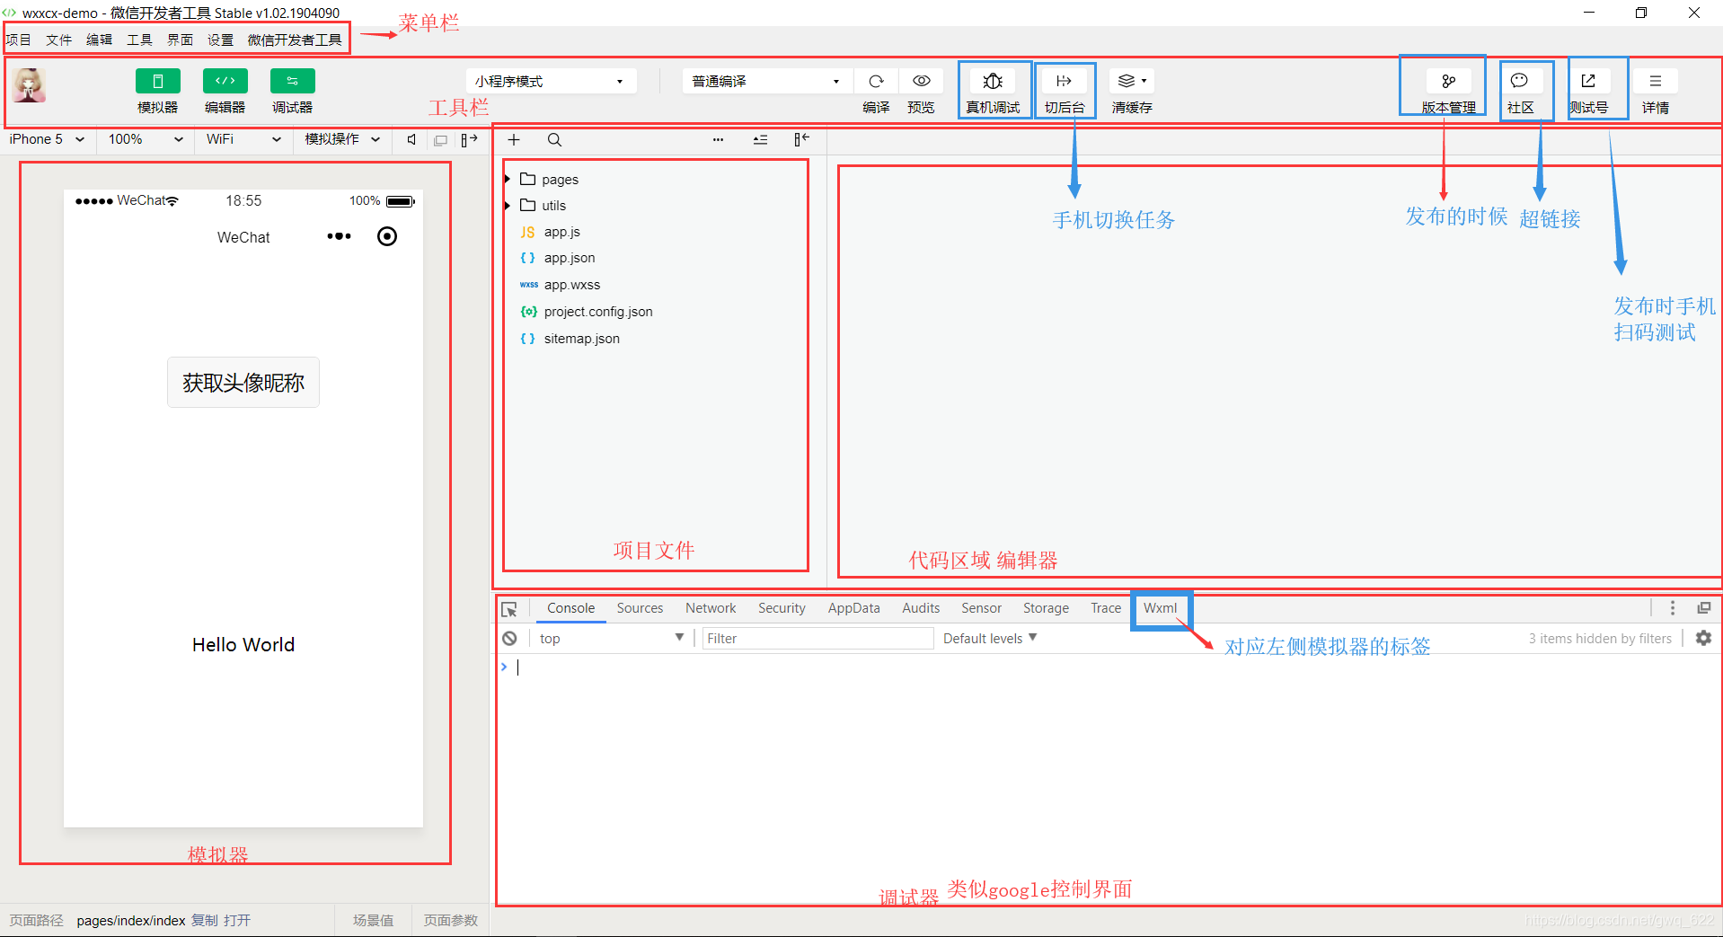Click the devtools vertical dots menu icon
The image size is (1723, 937).
[x=1672, y=608]
